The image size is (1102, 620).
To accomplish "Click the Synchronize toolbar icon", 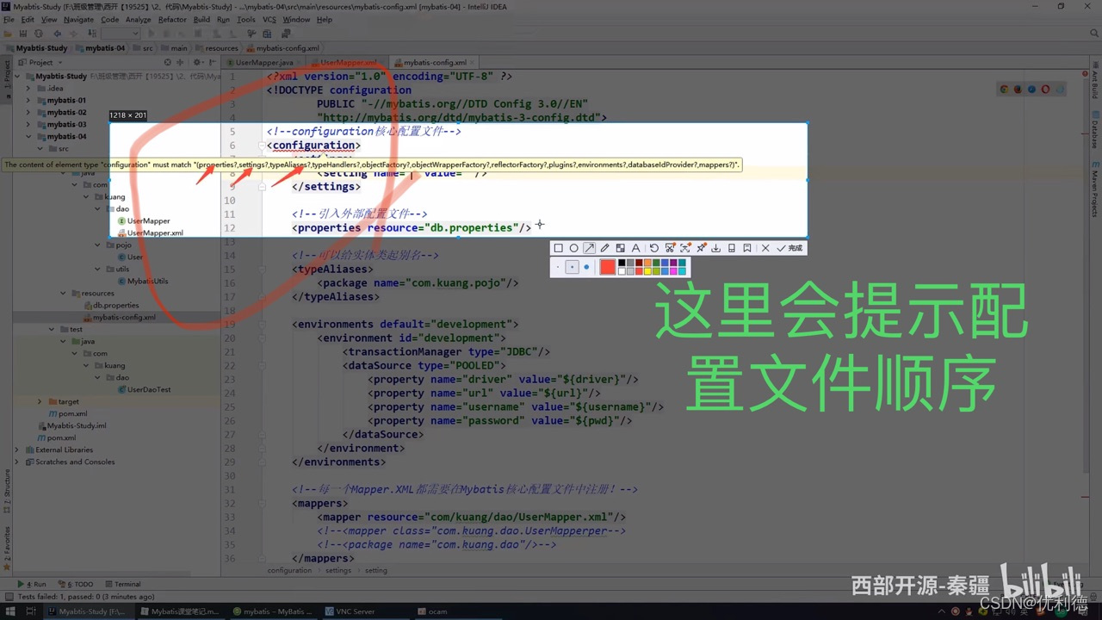I will (39, 34).
